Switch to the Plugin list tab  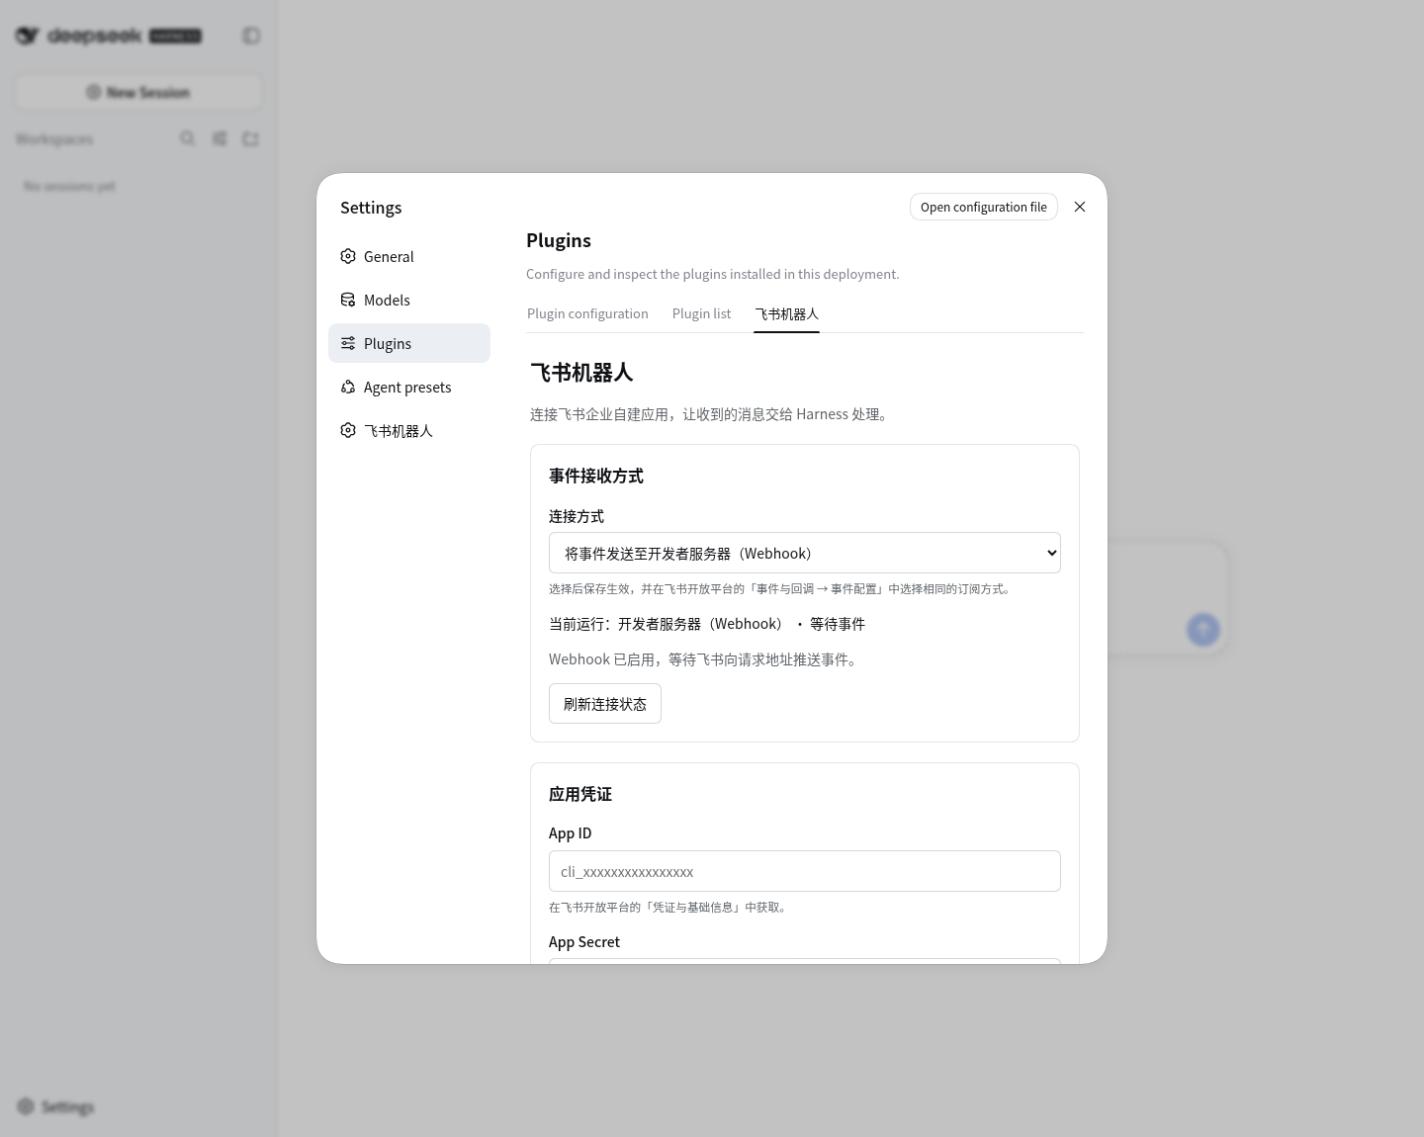pyautogui.click(x=701, y=313)
